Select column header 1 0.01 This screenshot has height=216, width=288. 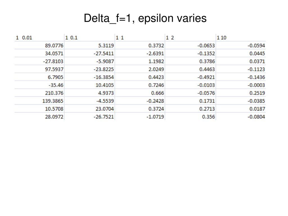39,38
